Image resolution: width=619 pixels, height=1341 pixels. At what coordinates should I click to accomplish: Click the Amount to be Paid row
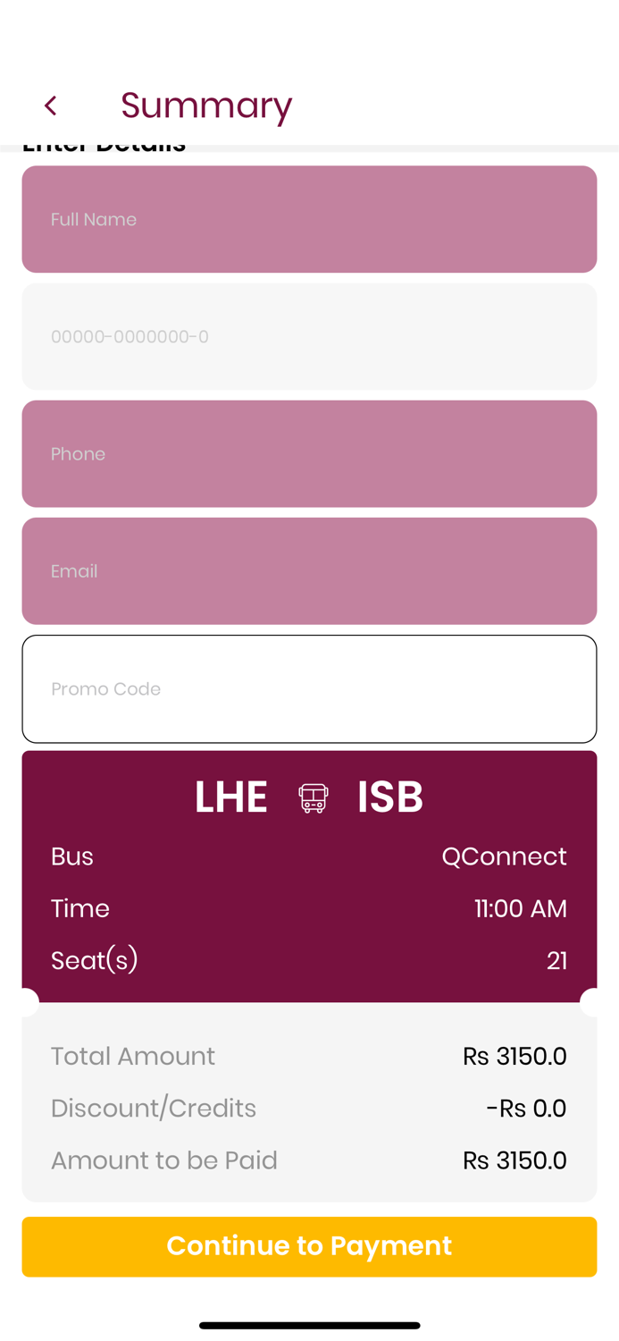pyautogui.click(x=164, y=1160)
